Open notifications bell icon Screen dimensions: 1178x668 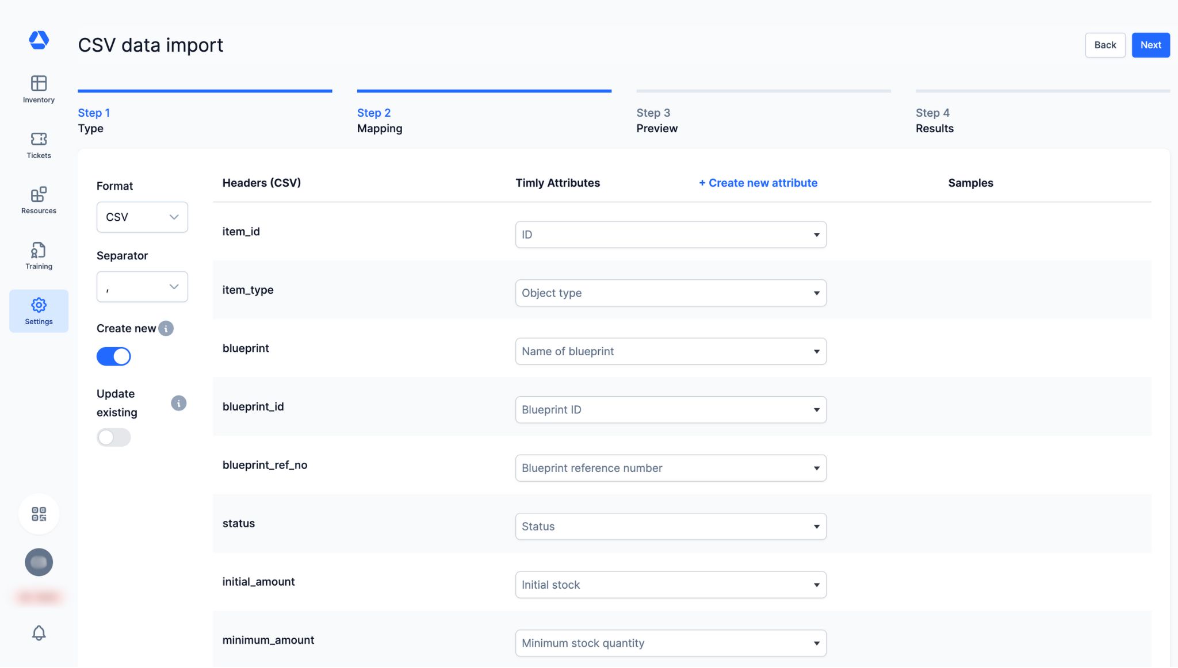pyautogui.click(x=39, y=633)
